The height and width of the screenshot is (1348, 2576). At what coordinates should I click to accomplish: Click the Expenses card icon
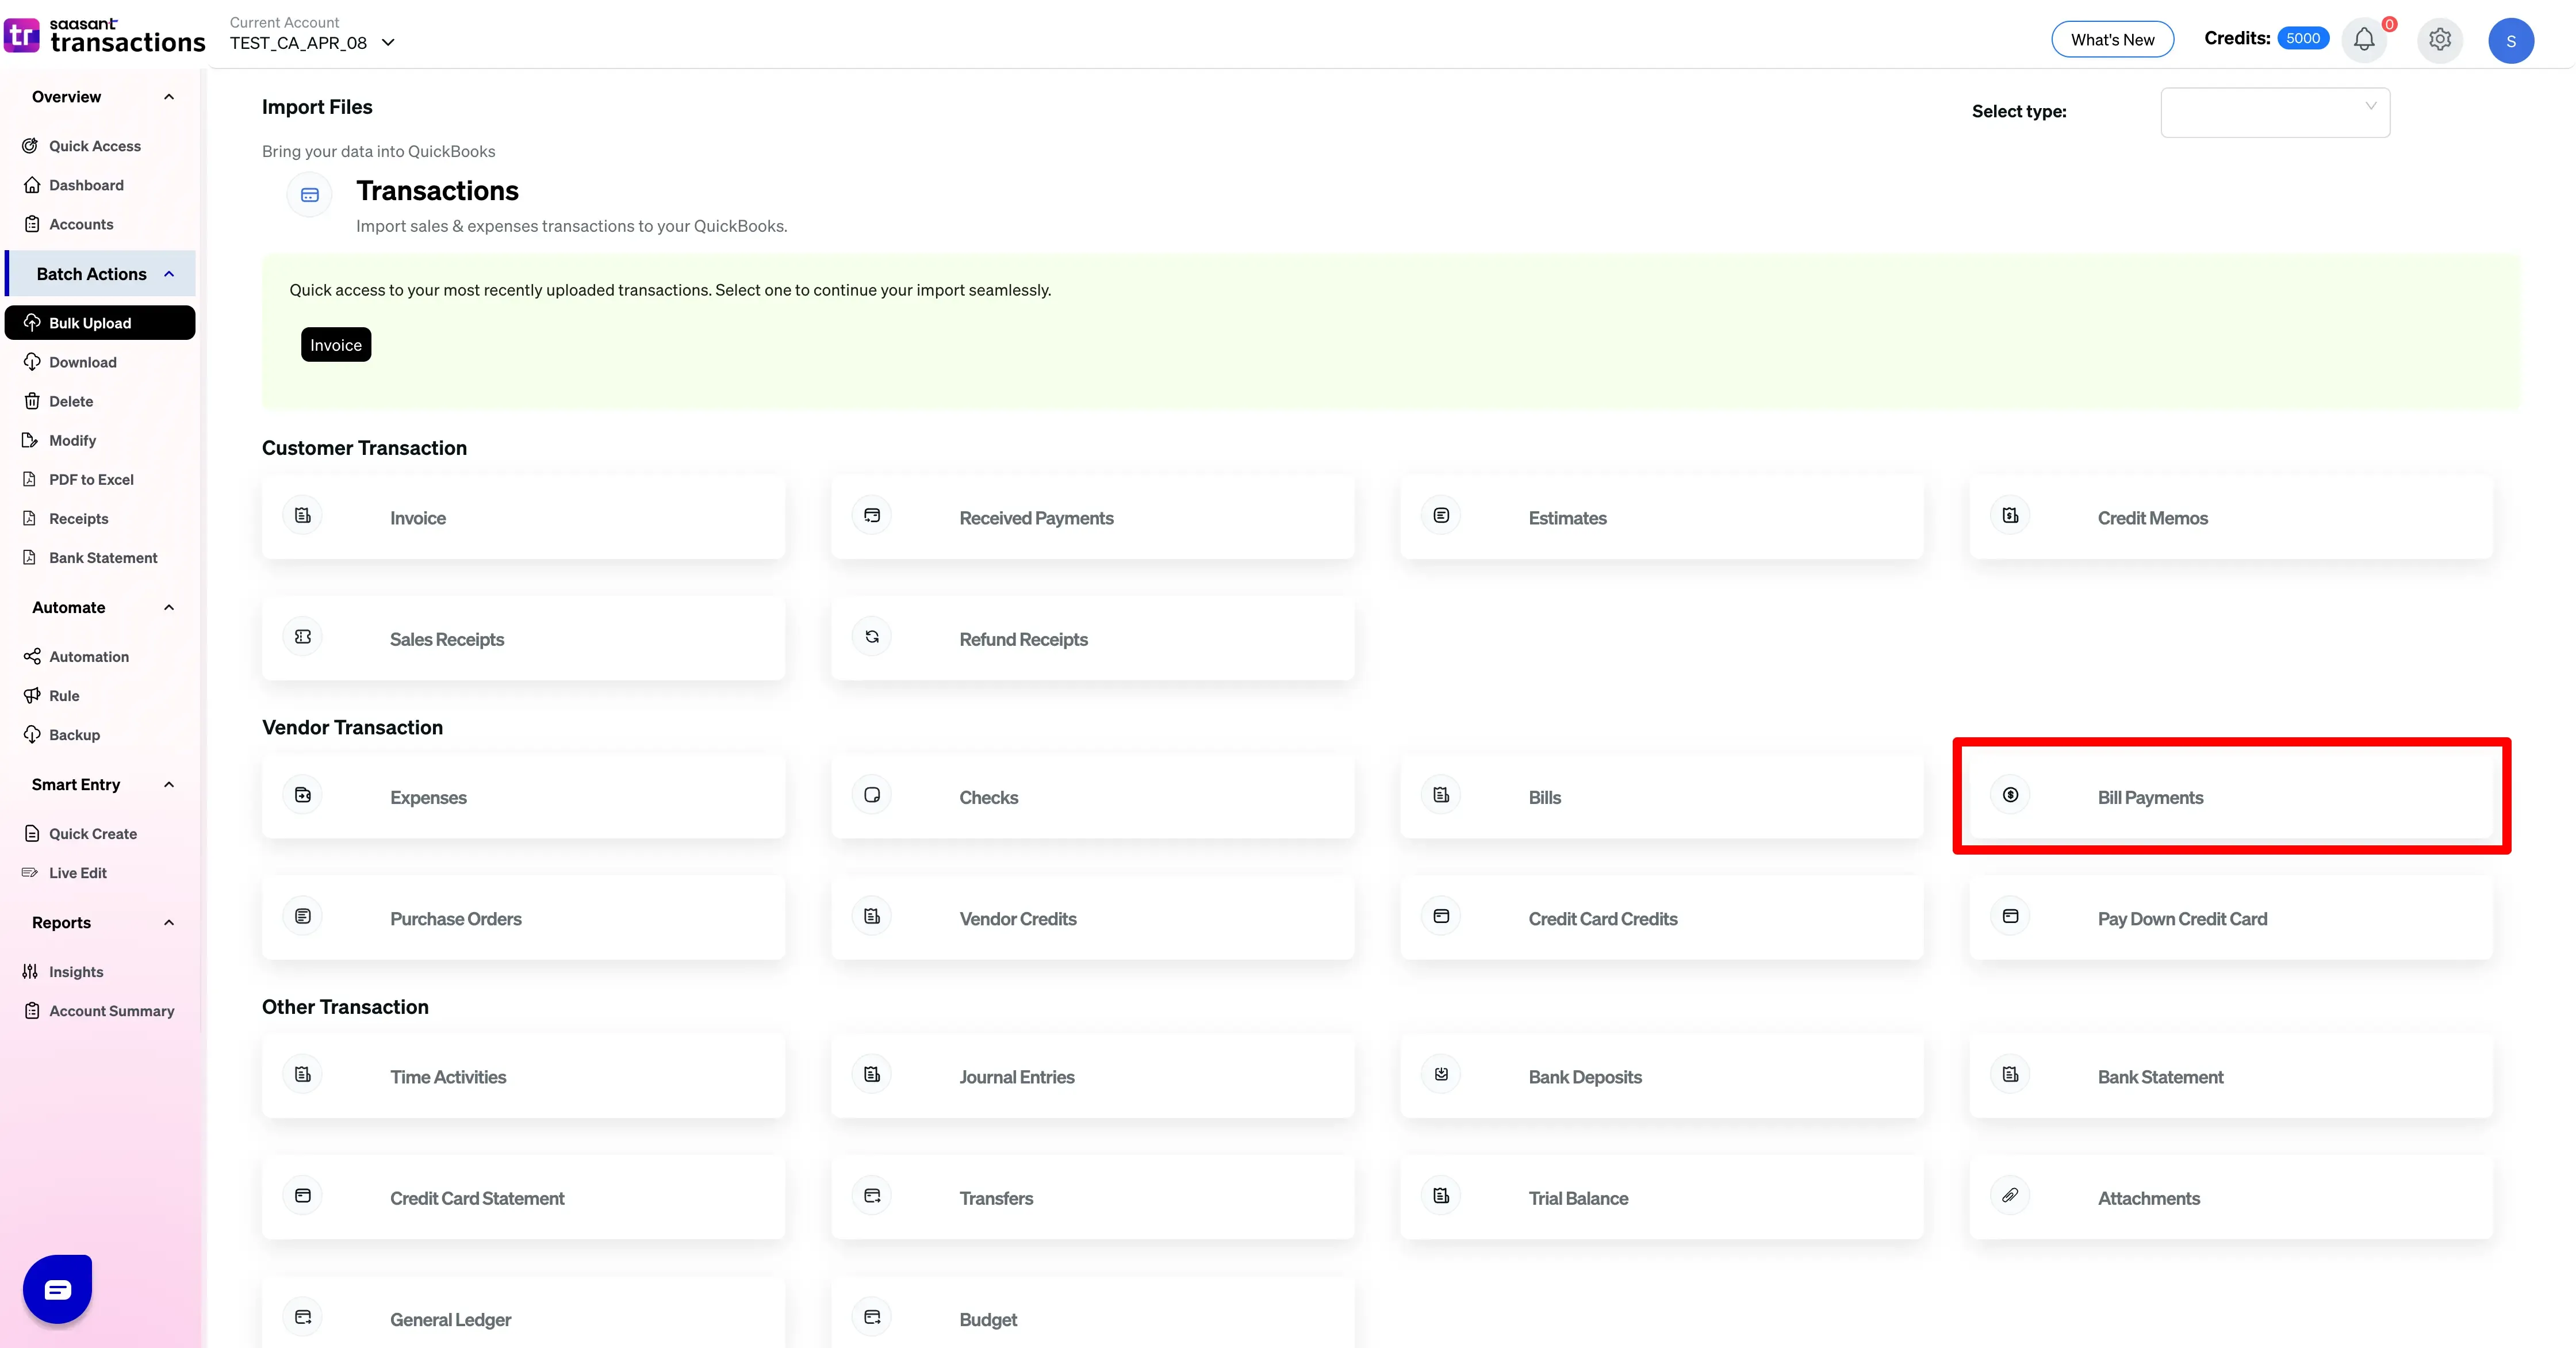[303, 795]
